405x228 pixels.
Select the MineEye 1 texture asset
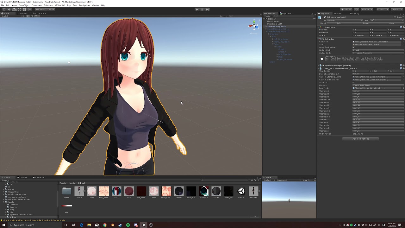click(x=204, y=191)
